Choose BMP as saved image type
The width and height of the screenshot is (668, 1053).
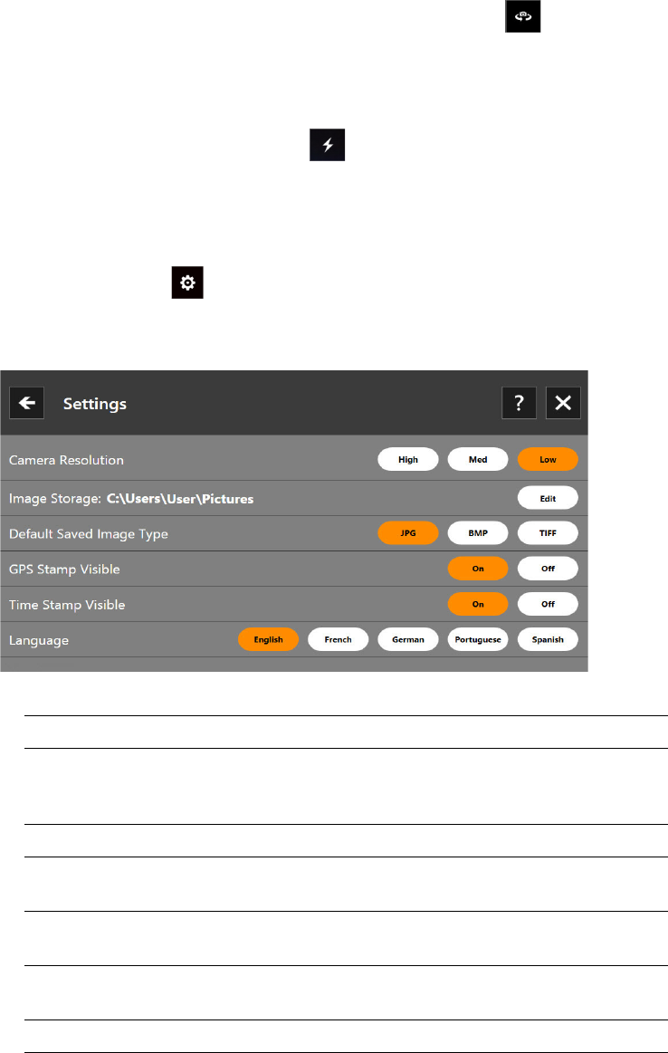[x=478, y=533]
